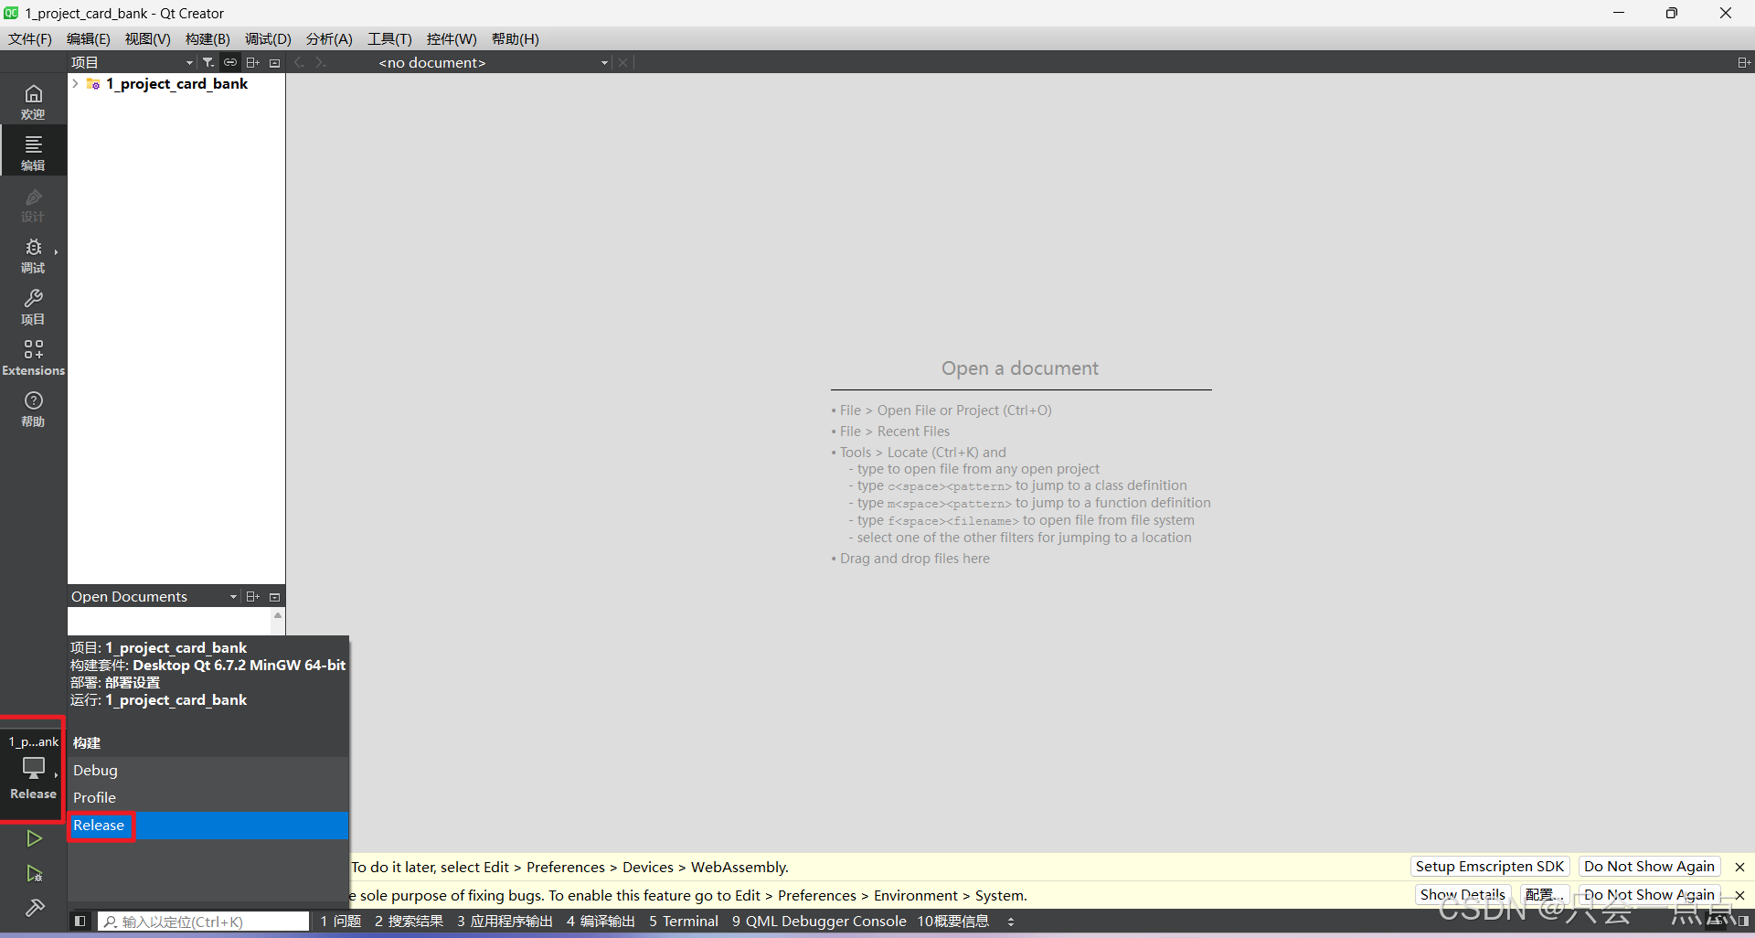Open the 10 概要信息 pane

pos(953,922)
